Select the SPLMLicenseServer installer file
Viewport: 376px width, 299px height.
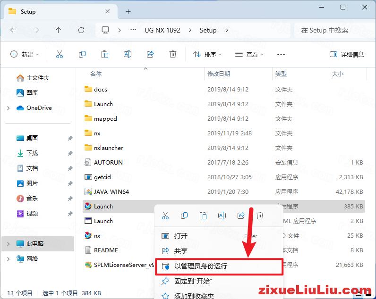(119, 265)
